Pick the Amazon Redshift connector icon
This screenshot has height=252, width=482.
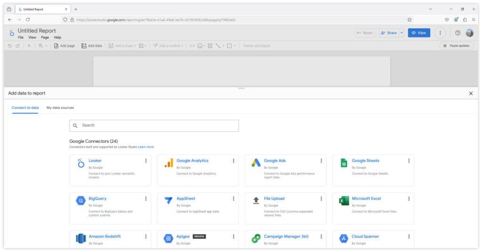point(80,238)
